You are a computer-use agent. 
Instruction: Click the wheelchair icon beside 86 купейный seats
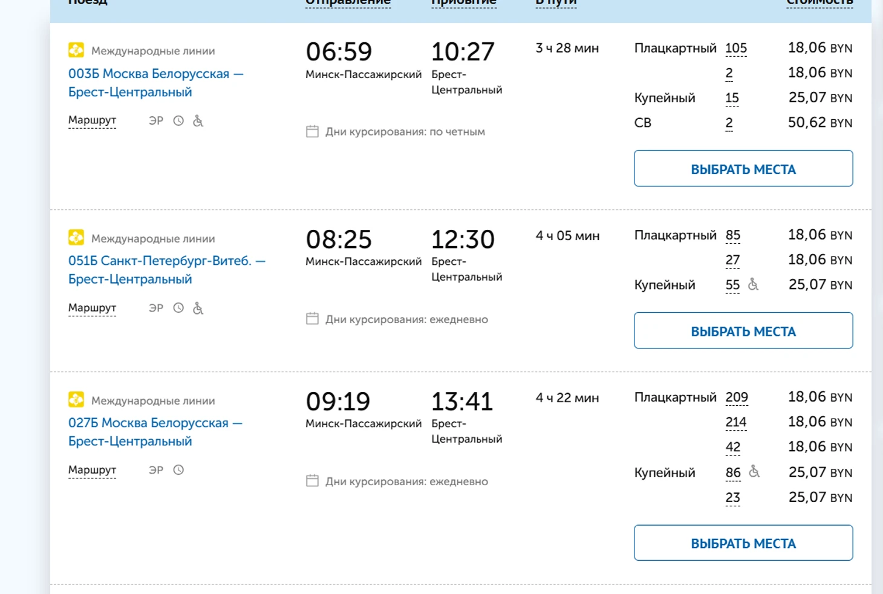[754, 472]
